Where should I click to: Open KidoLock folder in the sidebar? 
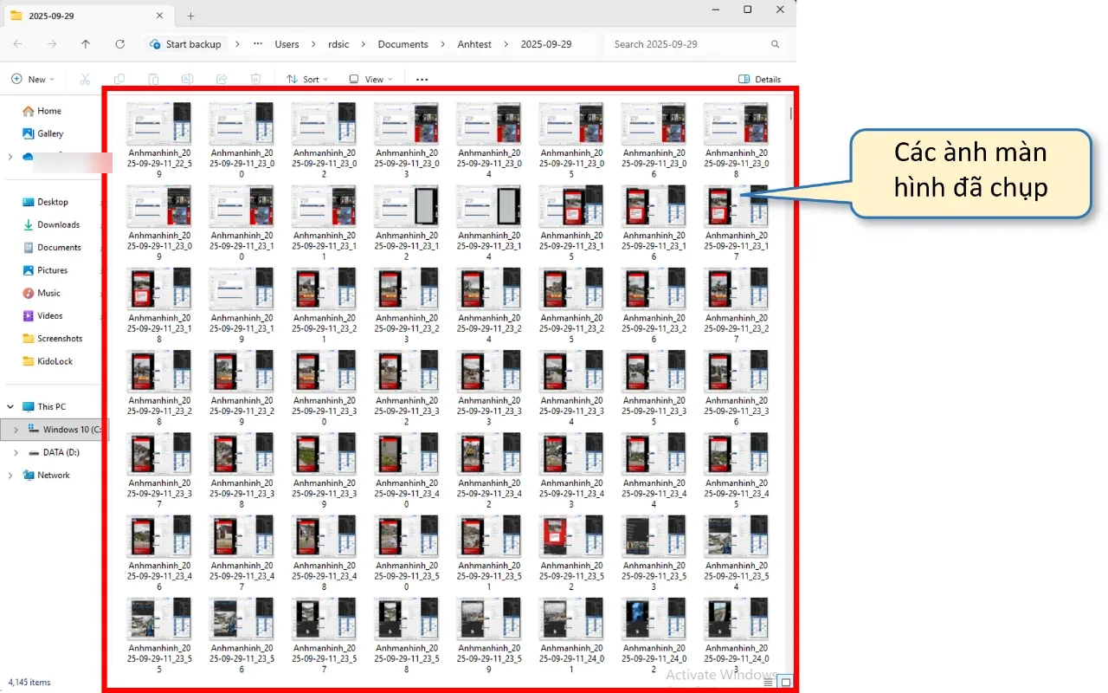(x=55, y=361)
